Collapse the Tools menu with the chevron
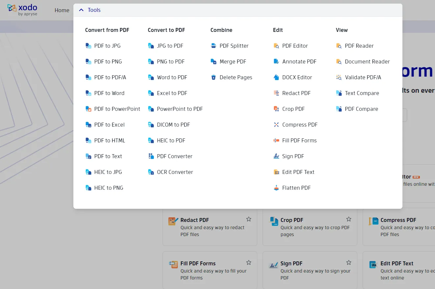Image resolution: width=435 pixels, height=289 pixels. tap(81, 10)
